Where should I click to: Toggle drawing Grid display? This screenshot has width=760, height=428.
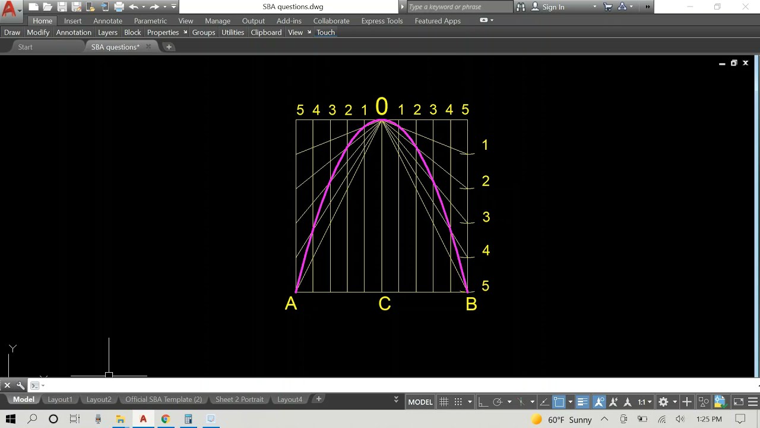[x=444, y=402]
